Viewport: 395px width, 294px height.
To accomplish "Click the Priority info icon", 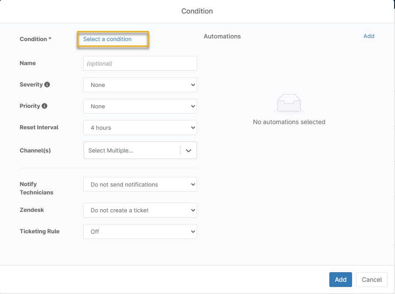I will tap(45, 106).
